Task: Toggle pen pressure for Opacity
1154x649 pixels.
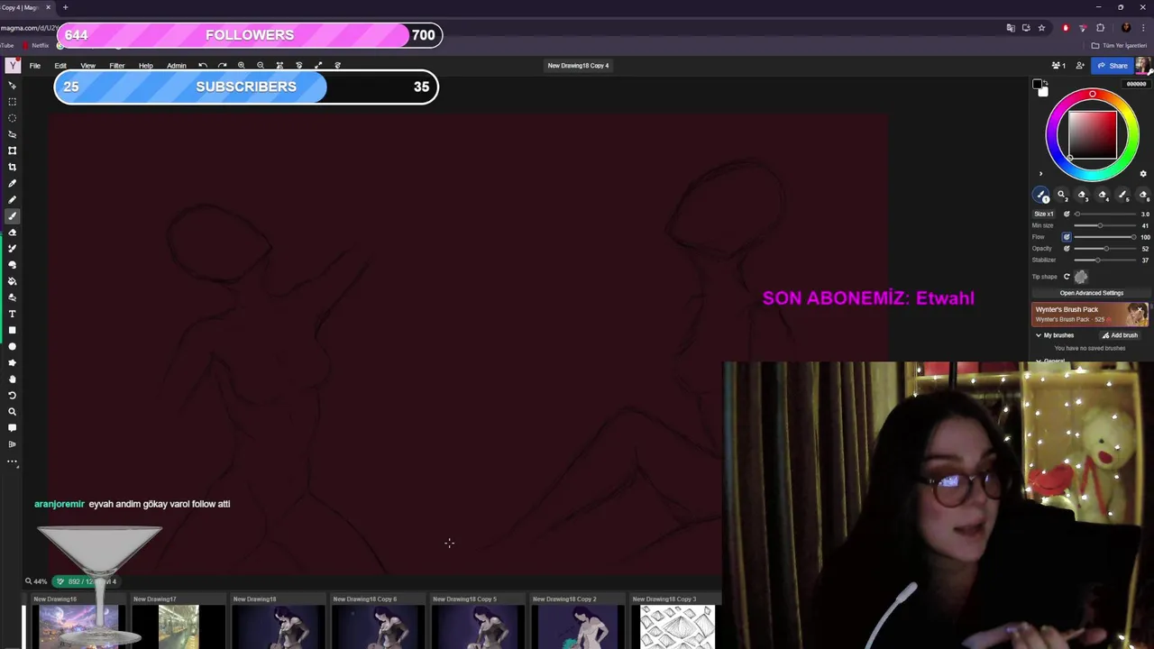Action: (1067, 249)
